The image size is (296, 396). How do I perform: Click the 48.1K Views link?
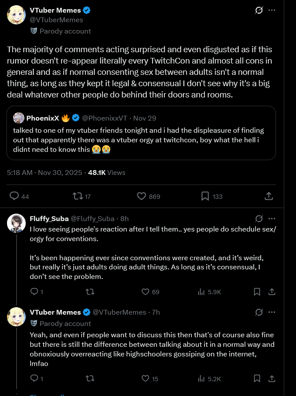pos(106,173)
